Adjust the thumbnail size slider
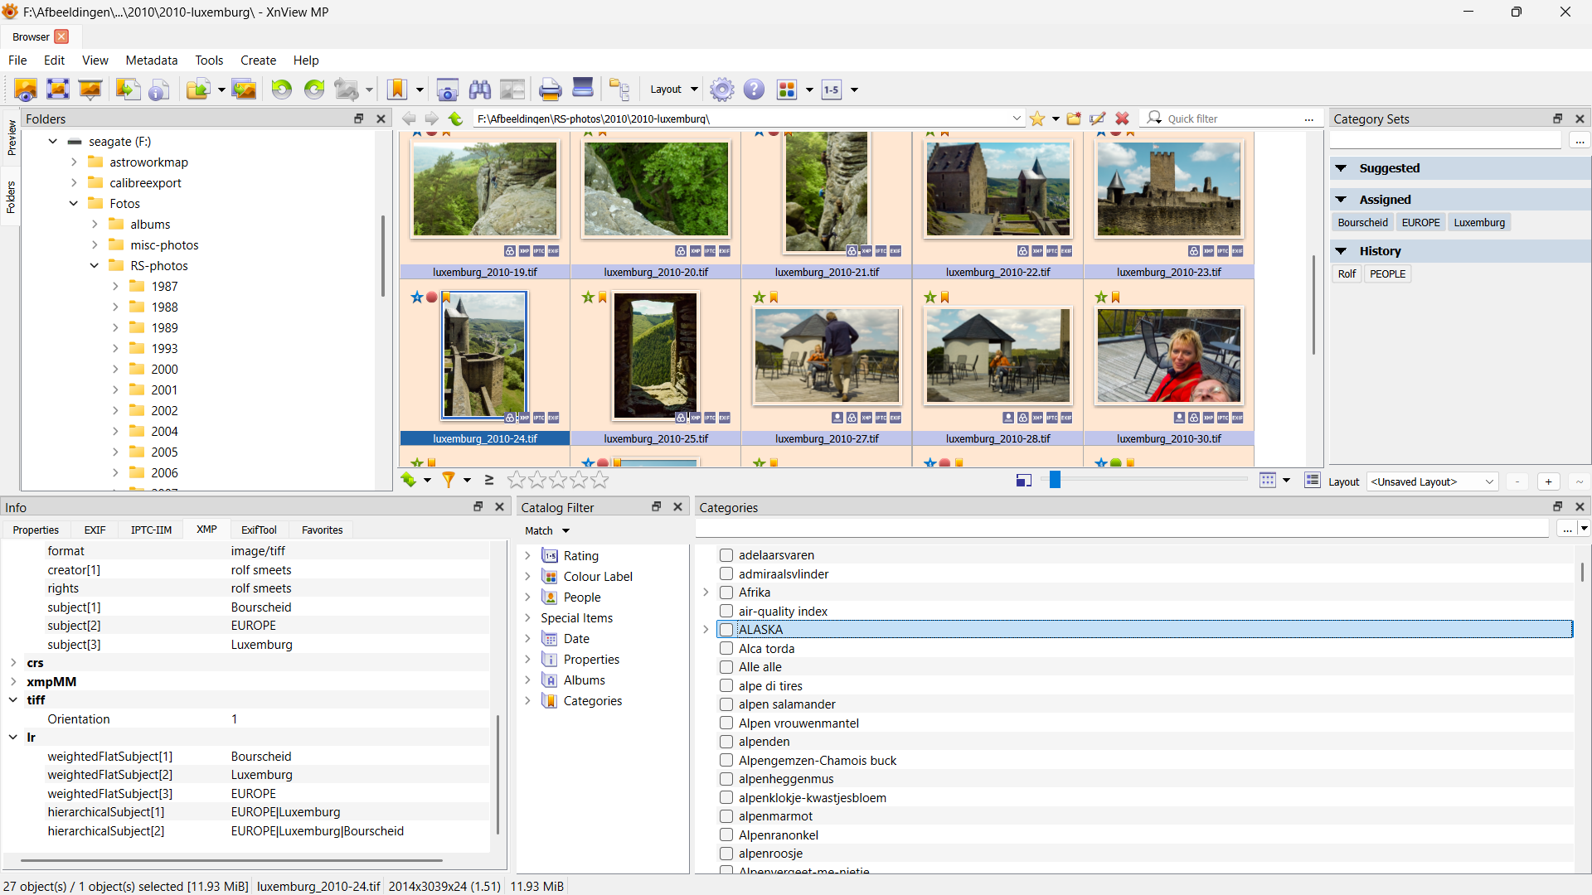Image resolution: width=1592 pixels, height=895 pixels. tap(1055, 480)
